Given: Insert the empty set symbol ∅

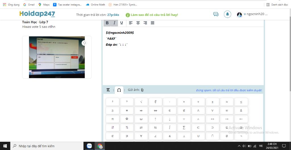Looking at the screenshot, I should click(x=227, y=136).
